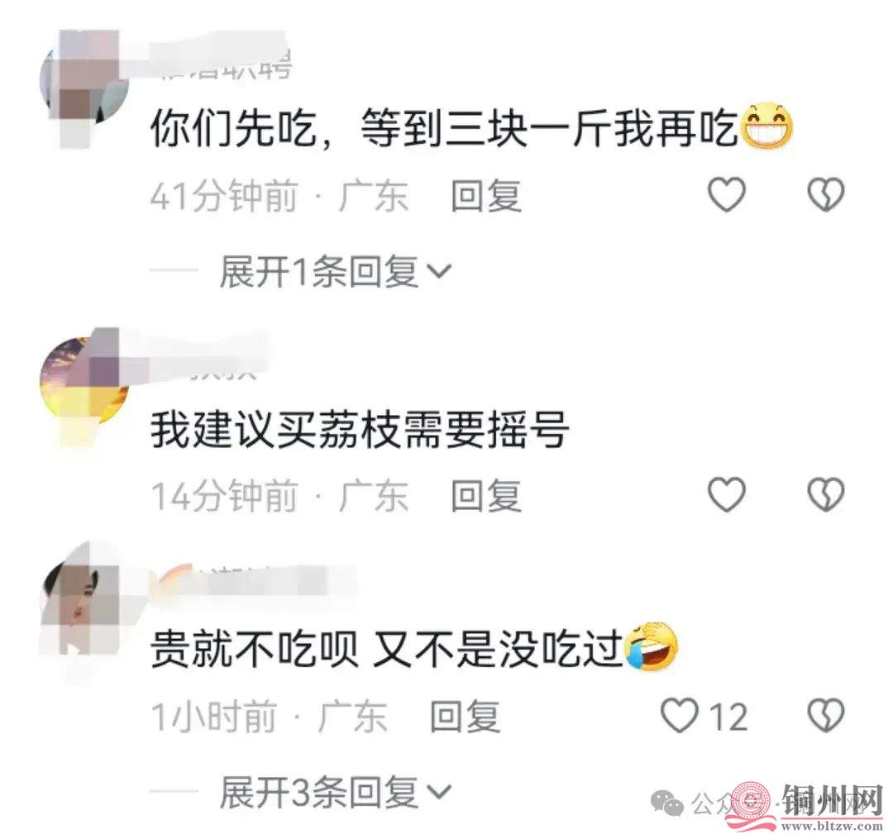Viewport: 893px width, 839px height.
Task: Reply to the 41分钟前 comment
Action: tap(486, 196)
